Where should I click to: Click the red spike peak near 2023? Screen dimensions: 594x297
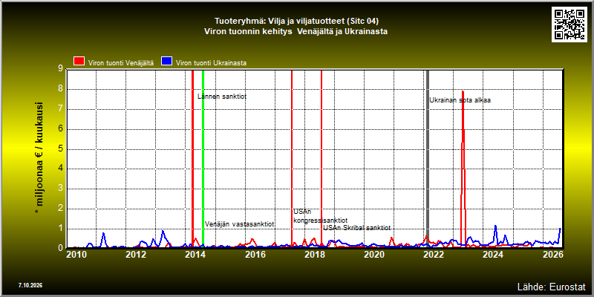pyautogui.click(x=463, y=91)
